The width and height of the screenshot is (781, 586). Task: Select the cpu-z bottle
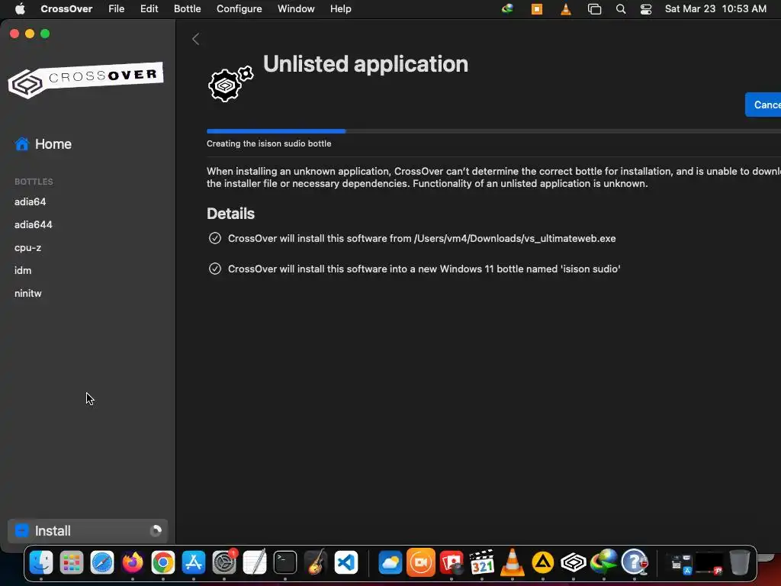click(28, 248)
